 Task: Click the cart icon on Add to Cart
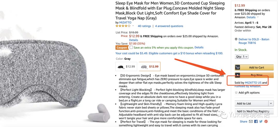pos(238,67)
